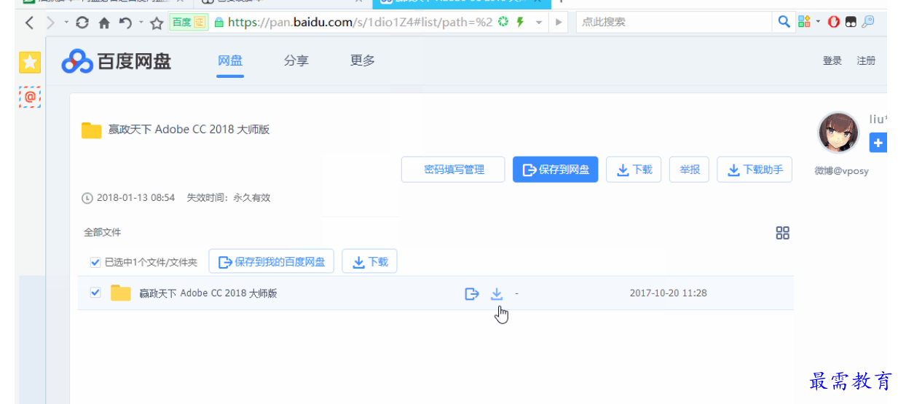Uncheck the 嬴政天下 folder row checkbox
The image size is (898, 404).
[x=95, y=293]
